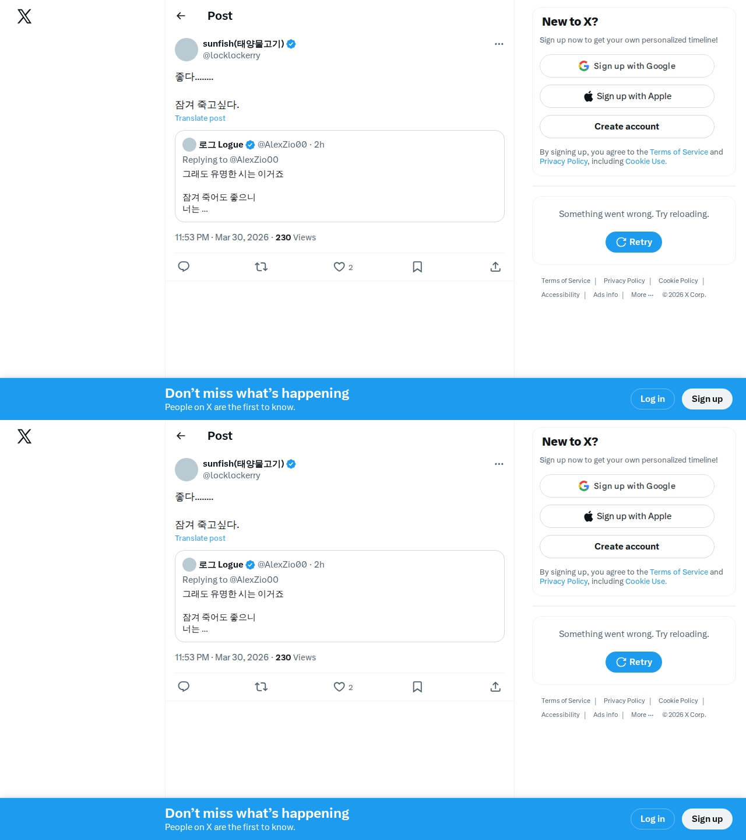The width and height of the screenshot is (746, 840).
Task: Bookmark the sunfish post in the upper copy
Action: tap(417, 267)
